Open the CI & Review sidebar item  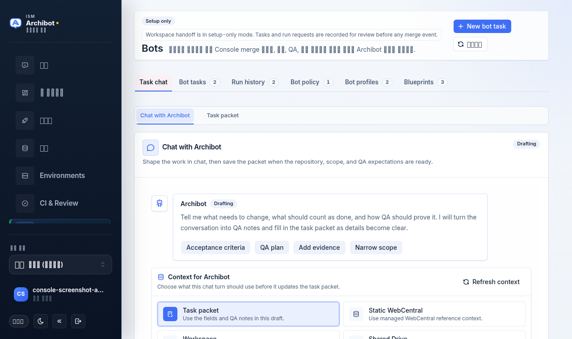click(60, 203)
